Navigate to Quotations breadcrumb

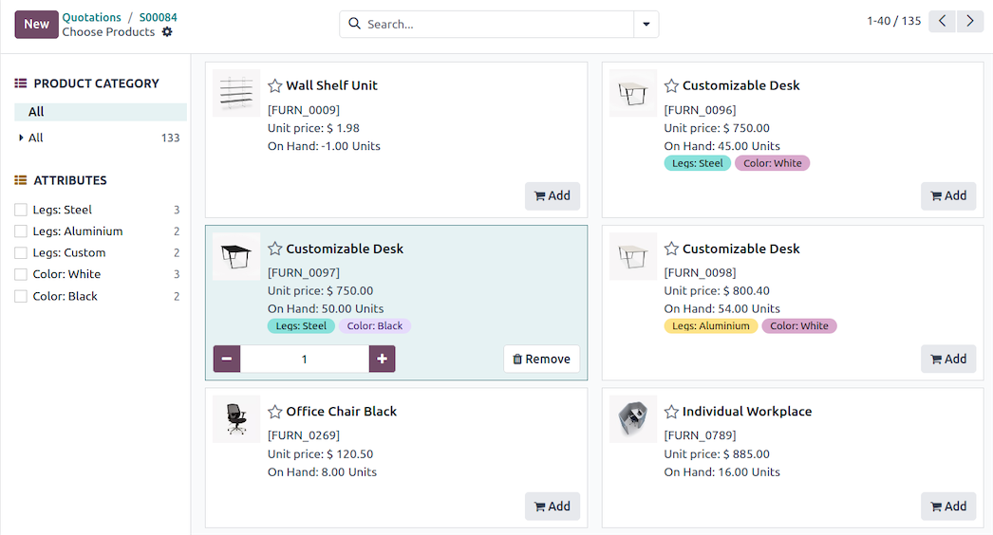click(x=91, y=17)
